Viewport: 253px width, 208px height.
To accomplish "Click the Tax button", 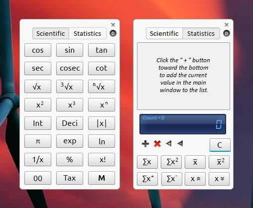I will [70, 178].
